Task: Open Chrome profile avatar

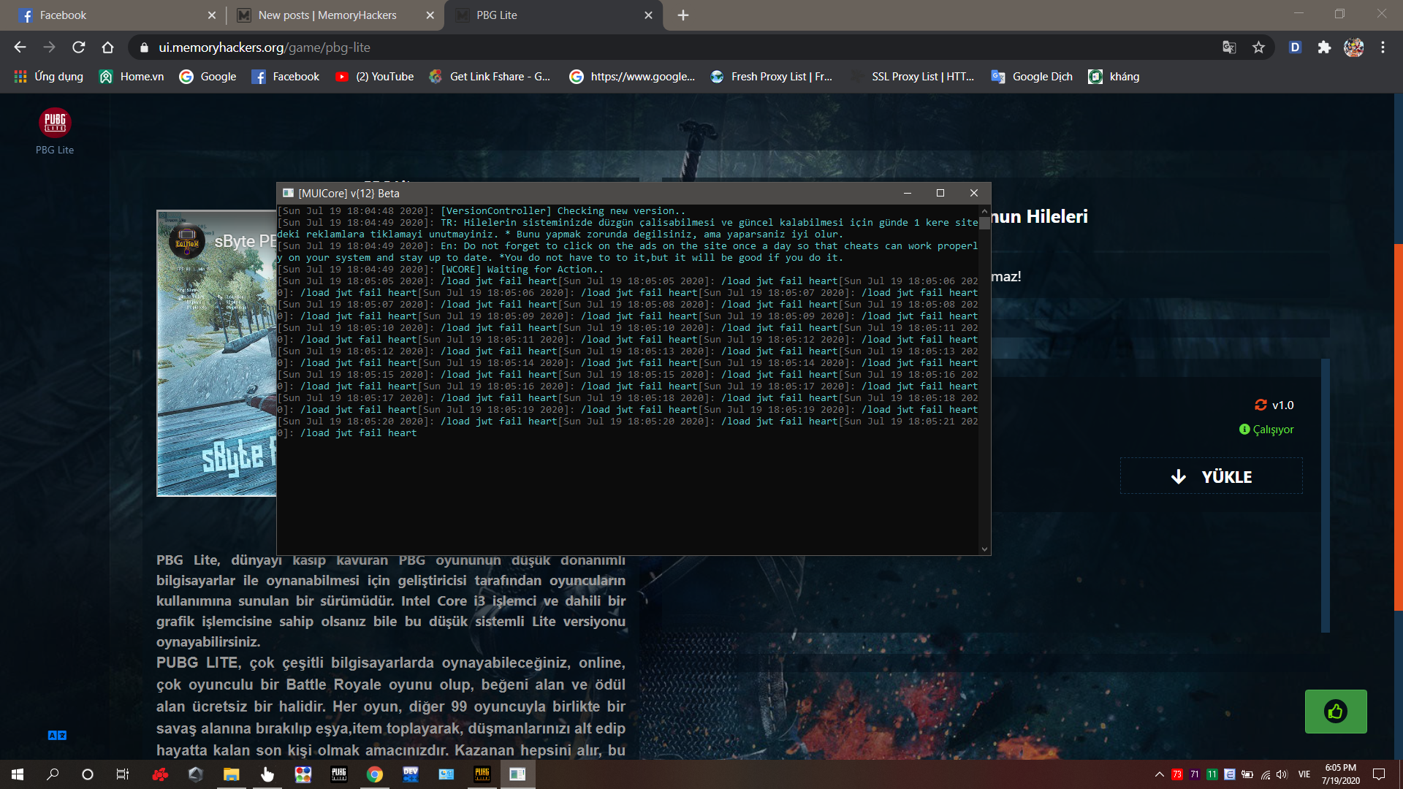Action: pyautogui.click(x=1353, y=47)
